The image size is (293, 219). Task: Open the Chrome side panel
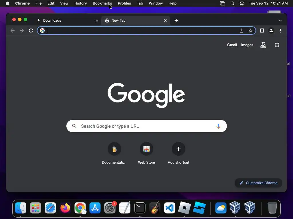click(262, 31)
